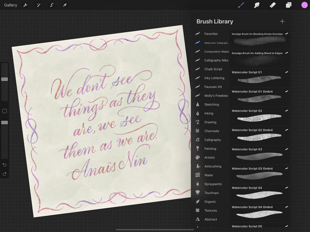Pick the Eraser tool
This screenshot has height=232, width=310.
tap(272, 5)
